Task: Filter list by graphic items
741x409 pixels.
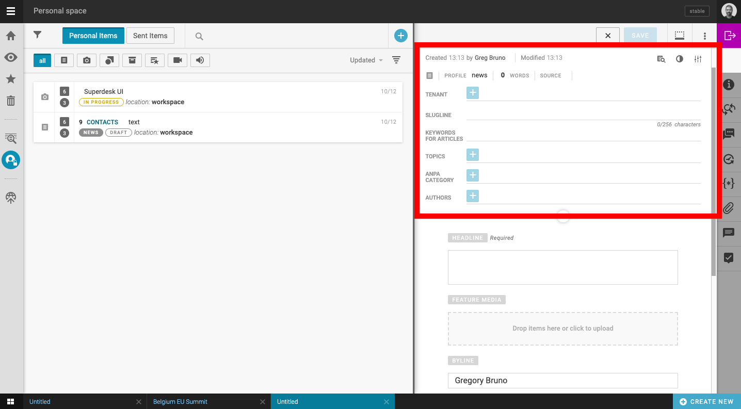Action: pyautogui.click(x=109, y=60)
